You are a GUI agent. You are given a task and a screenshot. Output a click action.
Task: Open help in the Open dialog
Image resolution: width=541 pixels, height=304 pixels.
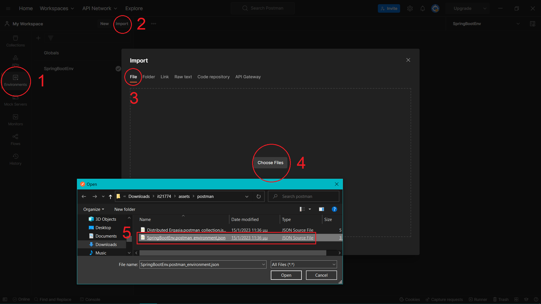pos(334,209)
